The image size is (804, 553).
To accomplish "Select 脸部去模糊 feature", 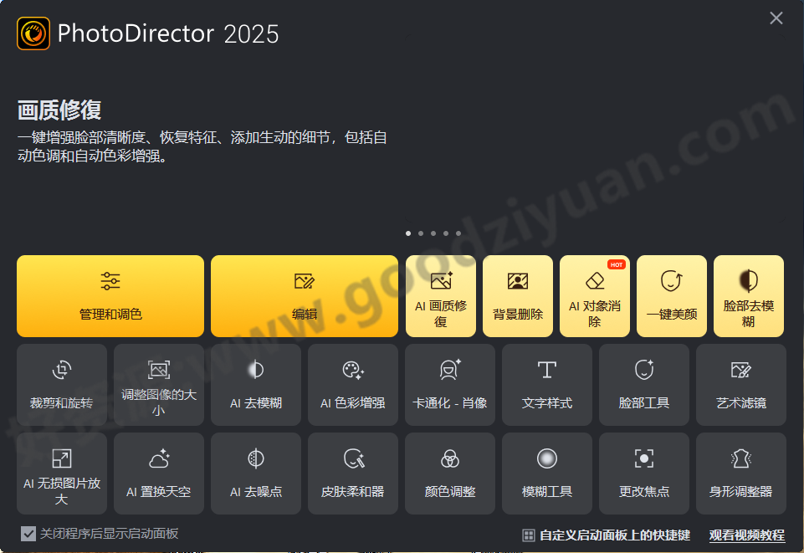I will [748, 296].
